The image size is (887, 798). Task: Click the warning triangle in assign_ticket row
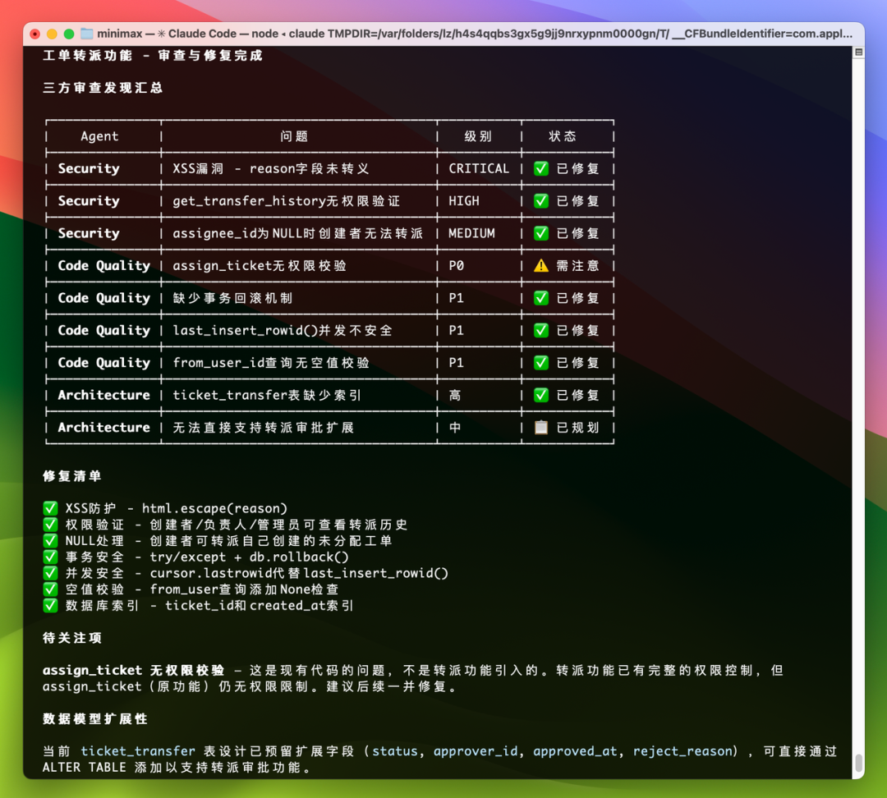point(540,265)
